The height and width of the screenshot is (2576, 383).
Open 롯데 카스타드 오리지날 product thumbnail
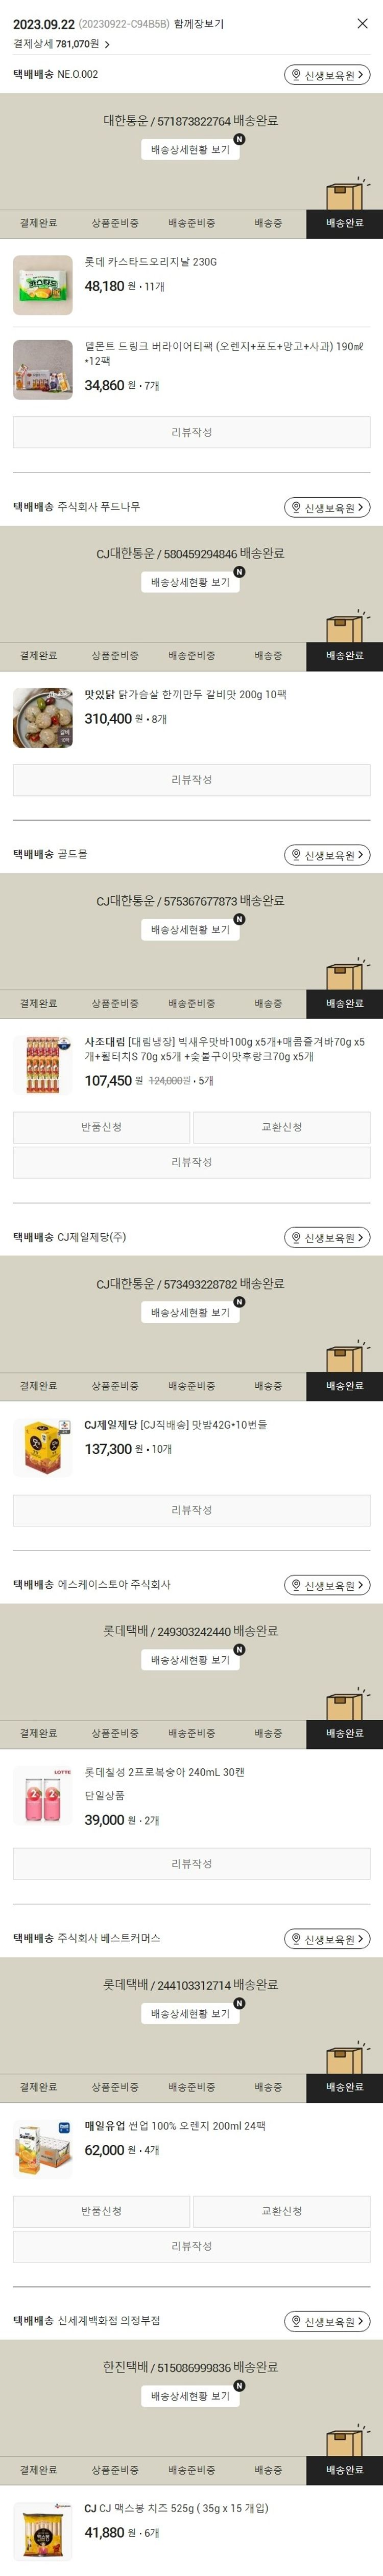[x=43, y=285]
